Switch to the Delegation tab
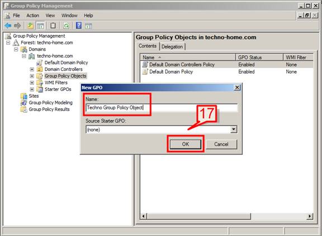The width and height of the screenshot is (322, 236). 172,47
